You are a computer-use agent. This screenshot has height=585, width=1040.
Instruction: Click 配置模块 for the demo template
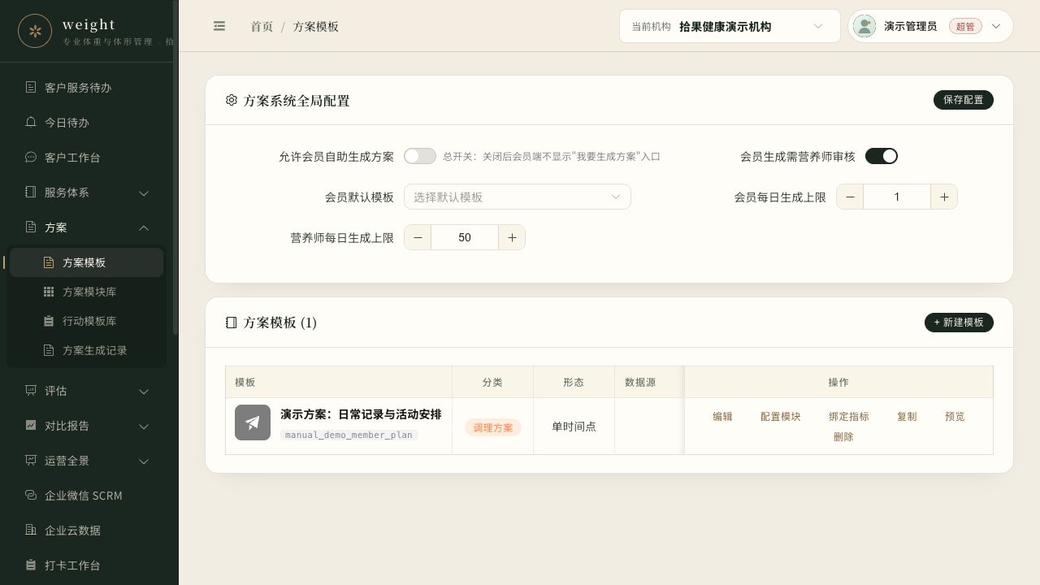pos(781,417)
